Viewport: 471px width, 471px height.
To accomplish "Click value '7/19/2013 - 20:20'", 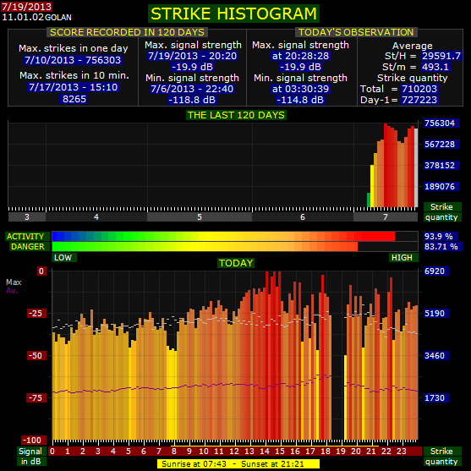I will point(192,56).
